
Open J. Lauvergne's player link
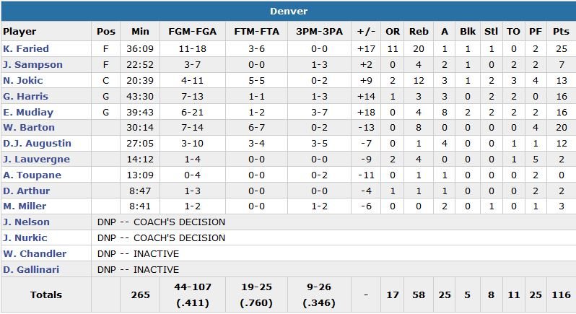pos(35,160)
